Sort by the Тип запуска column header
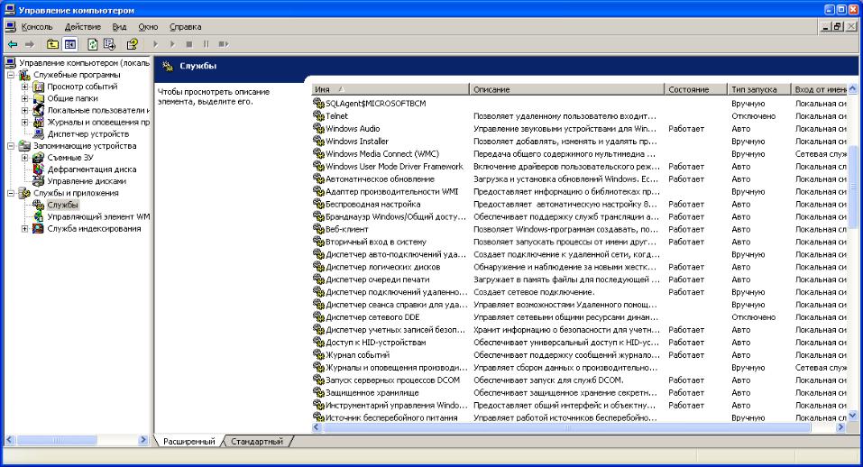863x467 pixels. 758,89
